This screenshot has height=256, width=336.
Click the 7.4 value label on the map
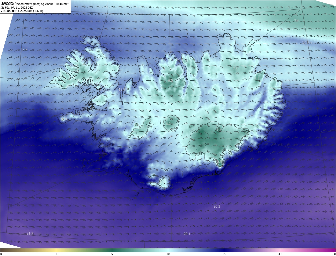click(x=296, y=20)
